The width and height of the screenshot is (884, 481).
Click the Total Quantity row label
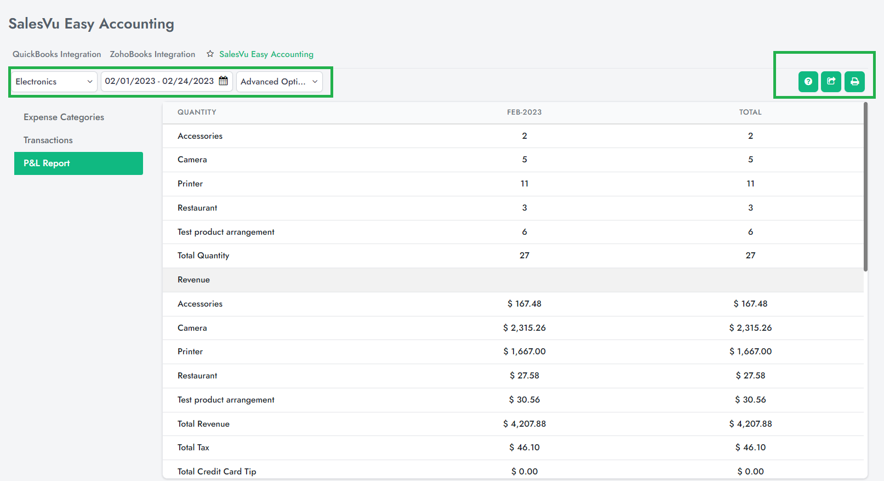point(203,256)
